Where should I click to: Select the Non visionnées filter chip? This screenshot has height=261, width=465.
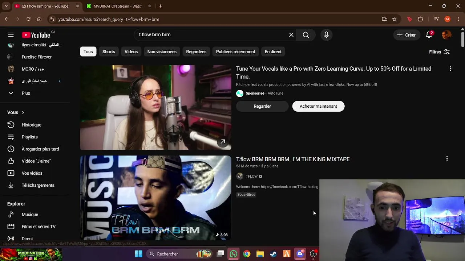click(x=162, y=51)
